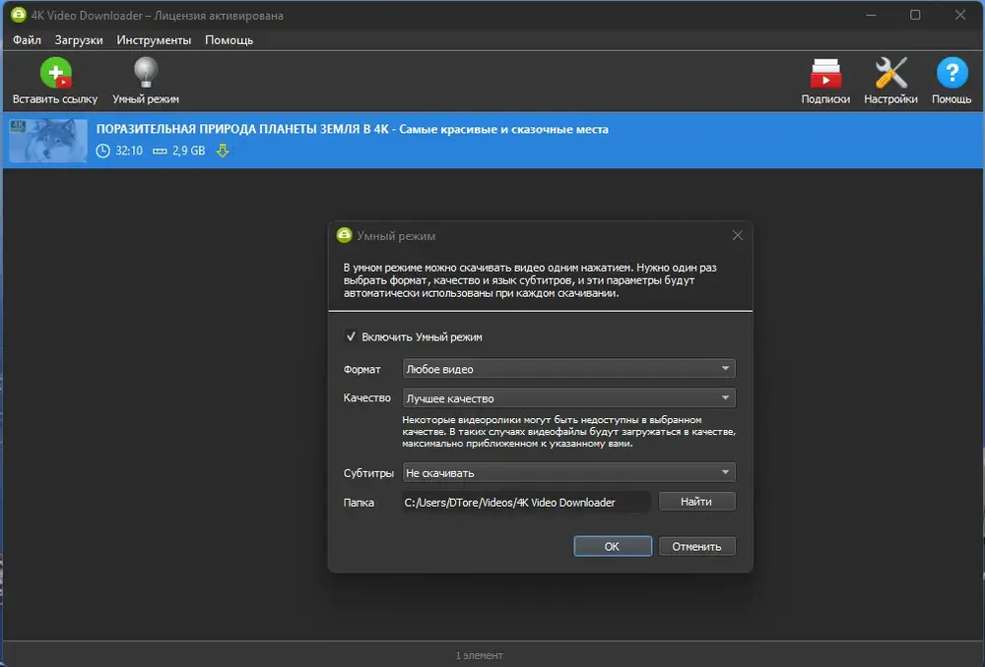Open the Subscriptions icon in toolbar
The image size is (985, 667).
coord(825,74)
